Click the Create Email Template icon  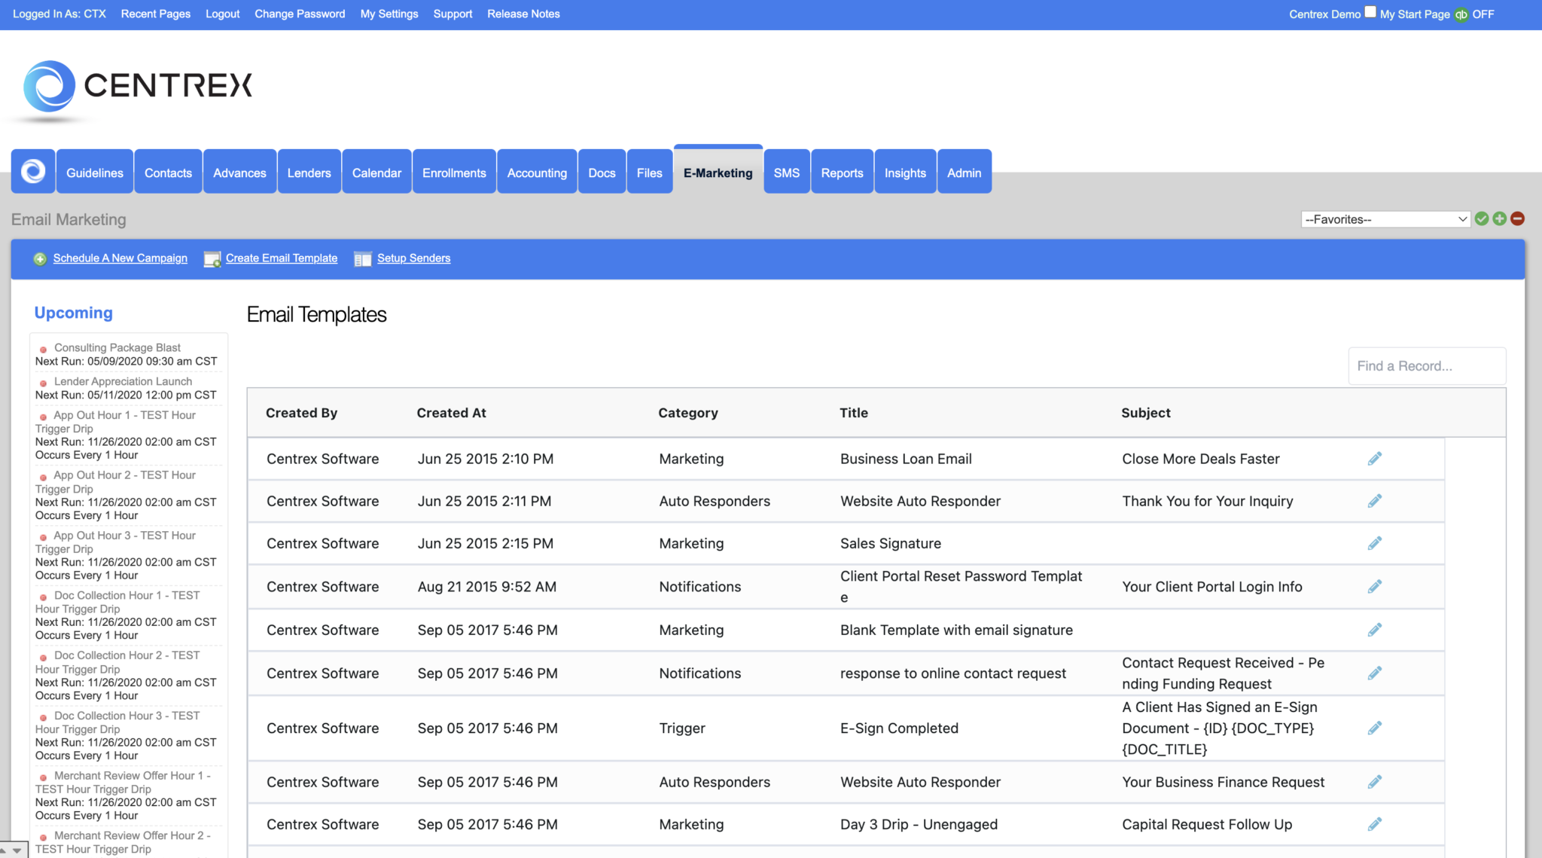pyautogui.click(x=212, y=258)
